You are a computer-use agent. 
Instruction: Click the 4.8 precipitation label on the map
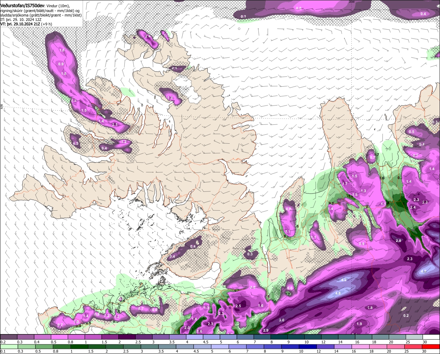pyautogui.click(x=338, y=293)
